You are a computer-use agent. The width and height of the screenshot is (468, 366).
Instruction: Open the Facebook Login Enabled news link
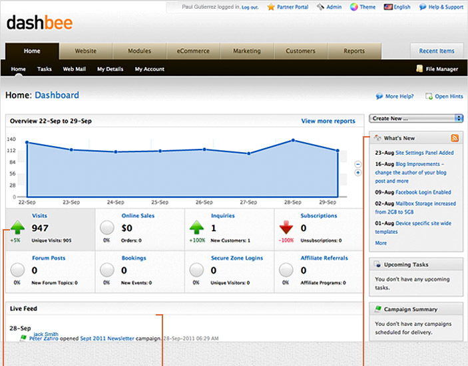click(423, 193)
